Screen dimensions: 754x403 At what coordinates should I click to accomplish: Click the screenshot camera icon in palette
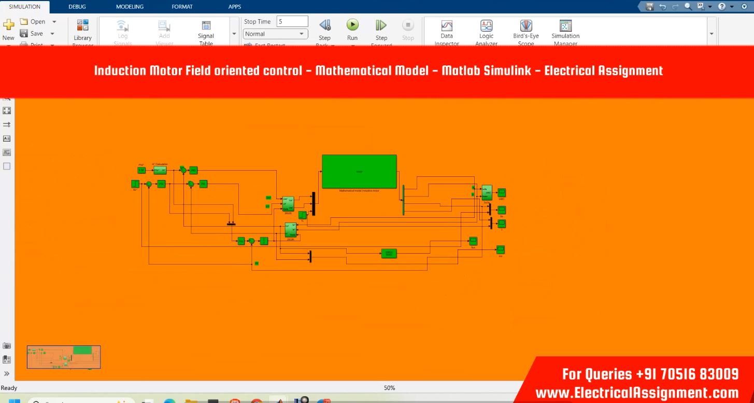pos(7,345)
